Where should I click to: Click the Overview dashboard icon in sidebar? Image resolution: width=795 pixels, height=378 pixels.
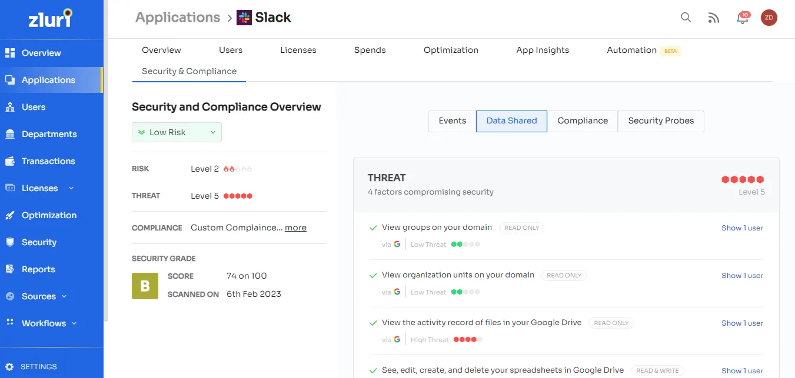click(10, 53)
